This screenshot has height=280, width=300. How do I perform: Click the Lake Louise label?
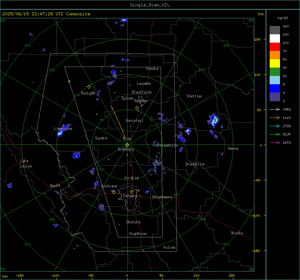tap(26, 163)
